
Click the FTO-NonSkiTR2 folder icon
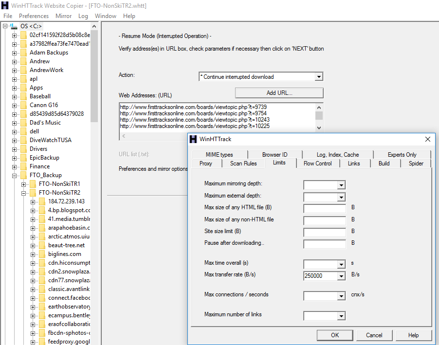click(33, 193)
